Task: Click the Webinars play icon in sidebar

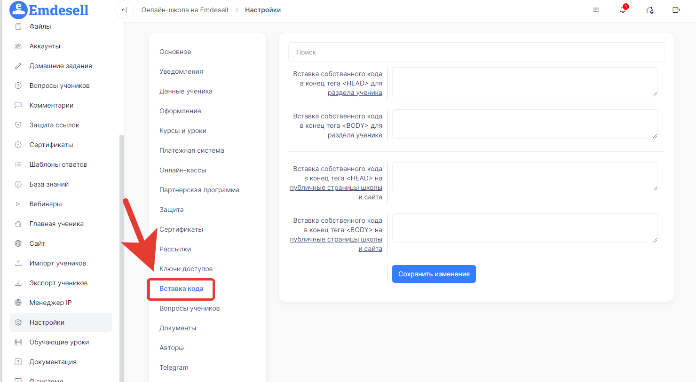Action: (x=18, y=204)
